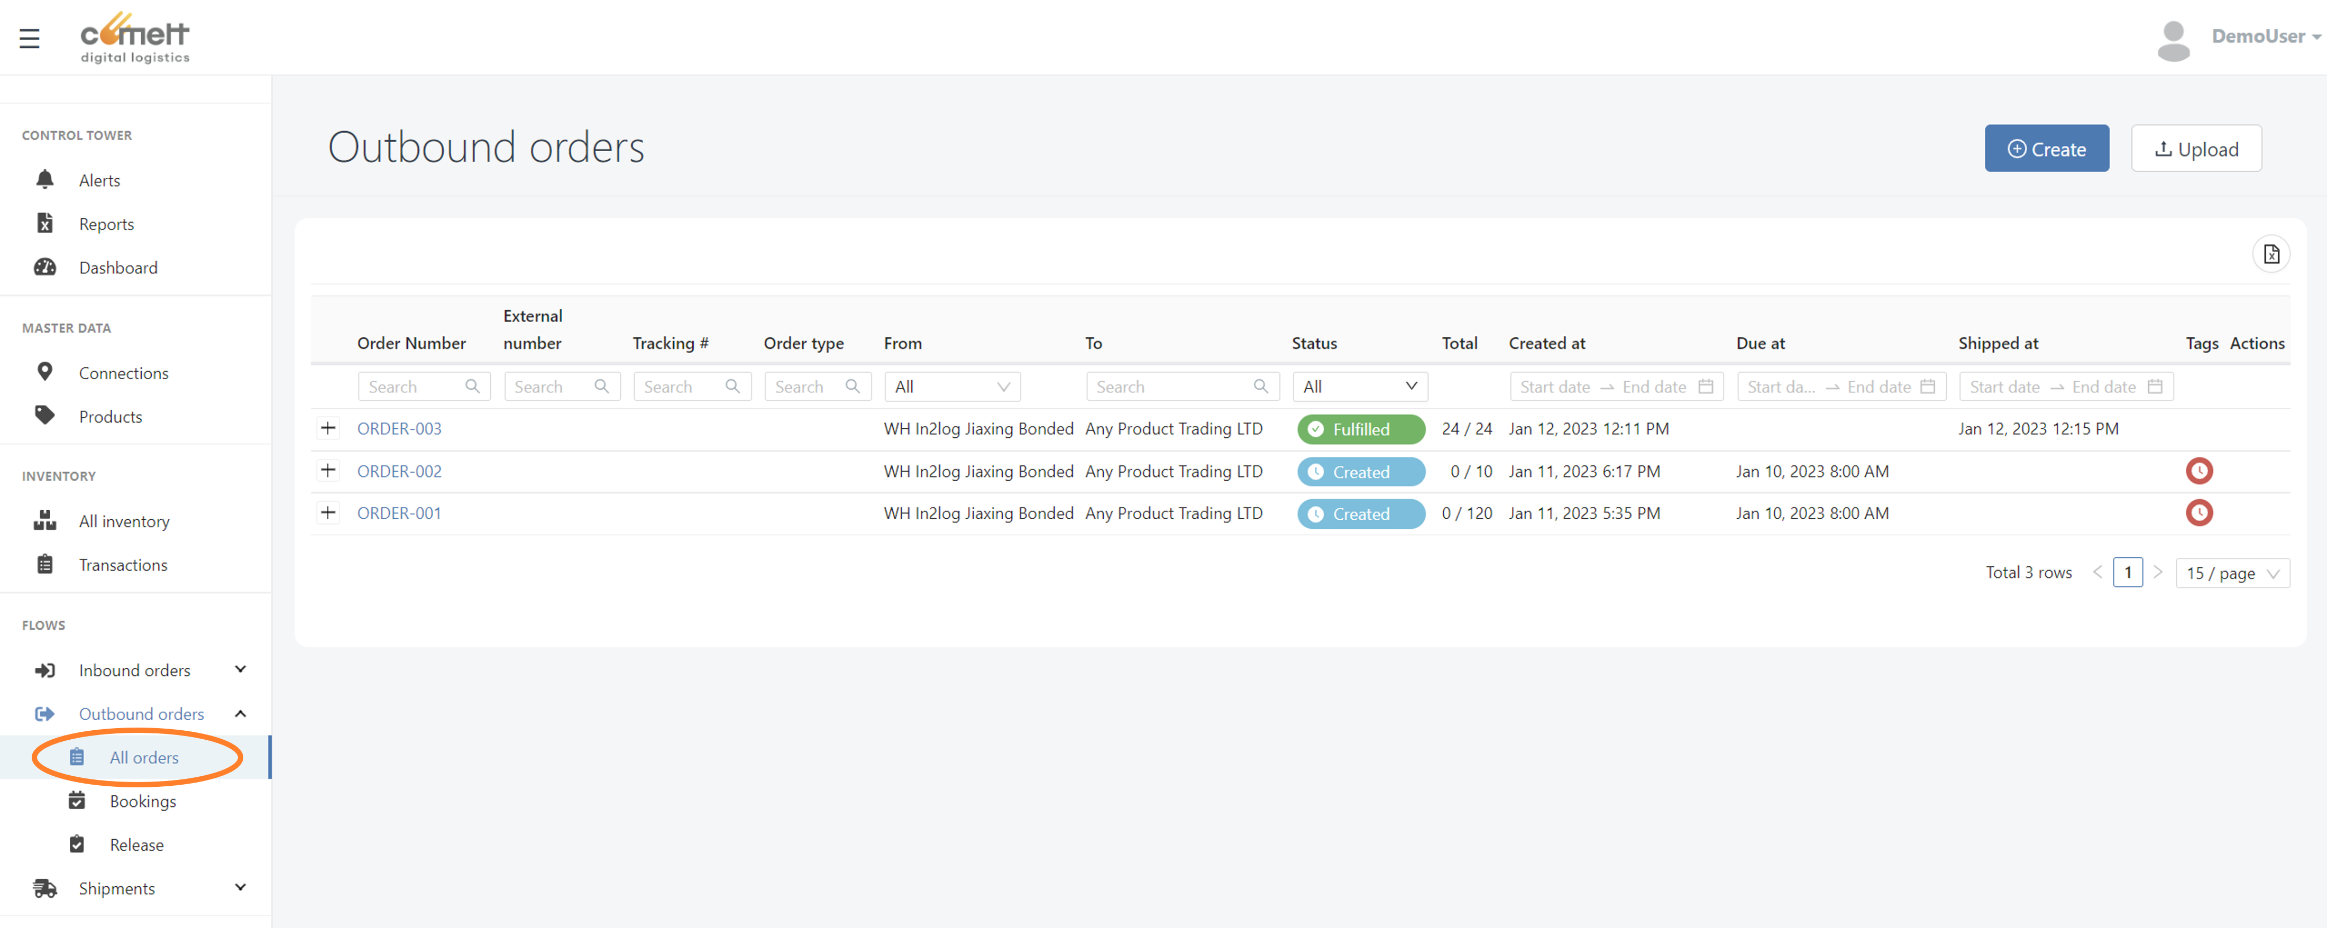Click the Alerts bell icon
Viewport: 2327px width, 928px height.
click(44, 180)
